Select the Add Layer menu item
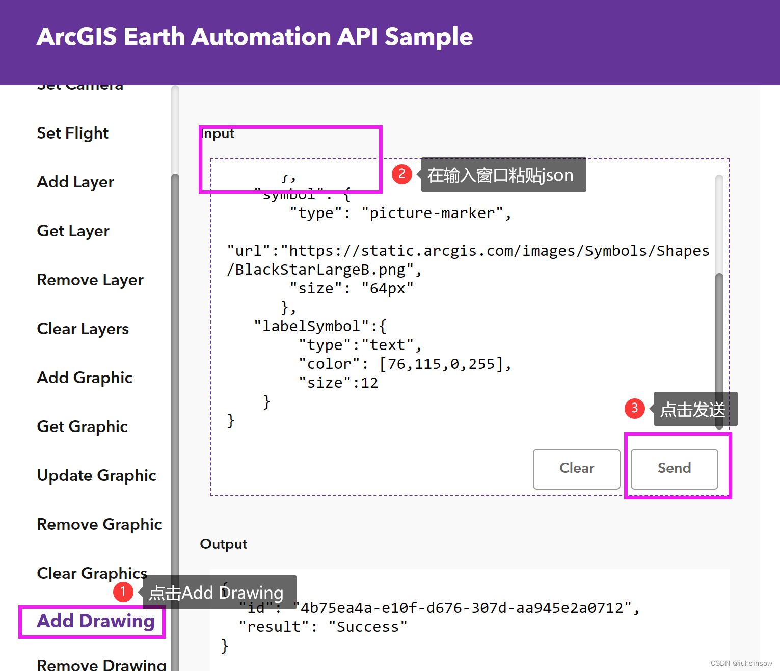The image size is (780, 671). point(75,182)
